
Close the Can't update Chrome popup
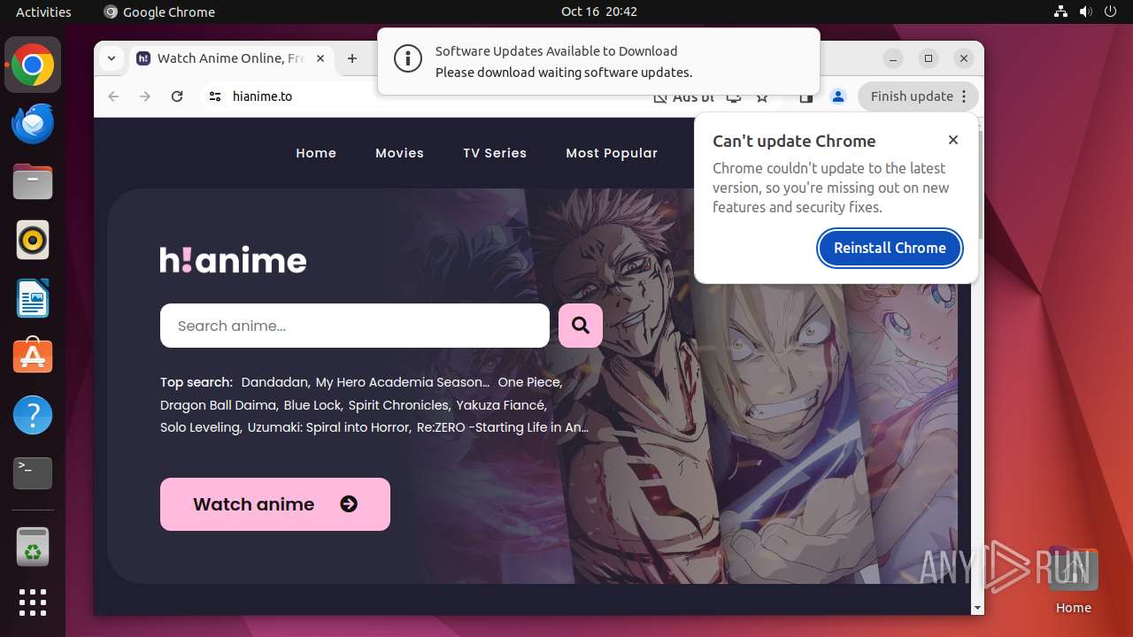[953, 140]
